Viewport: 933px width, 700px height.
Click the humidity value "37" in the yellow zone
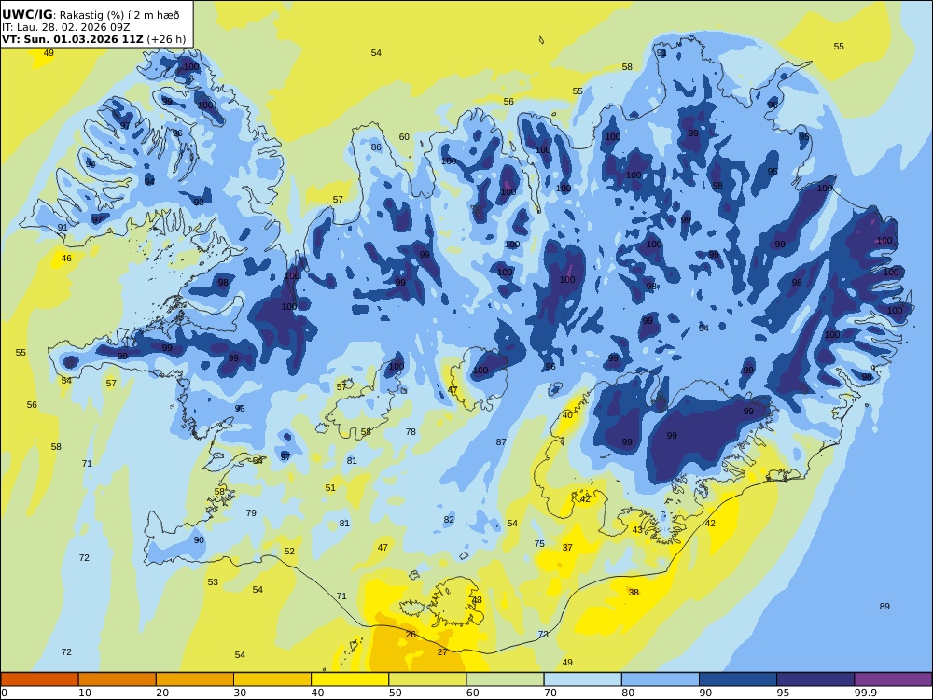tap(567, 547)
